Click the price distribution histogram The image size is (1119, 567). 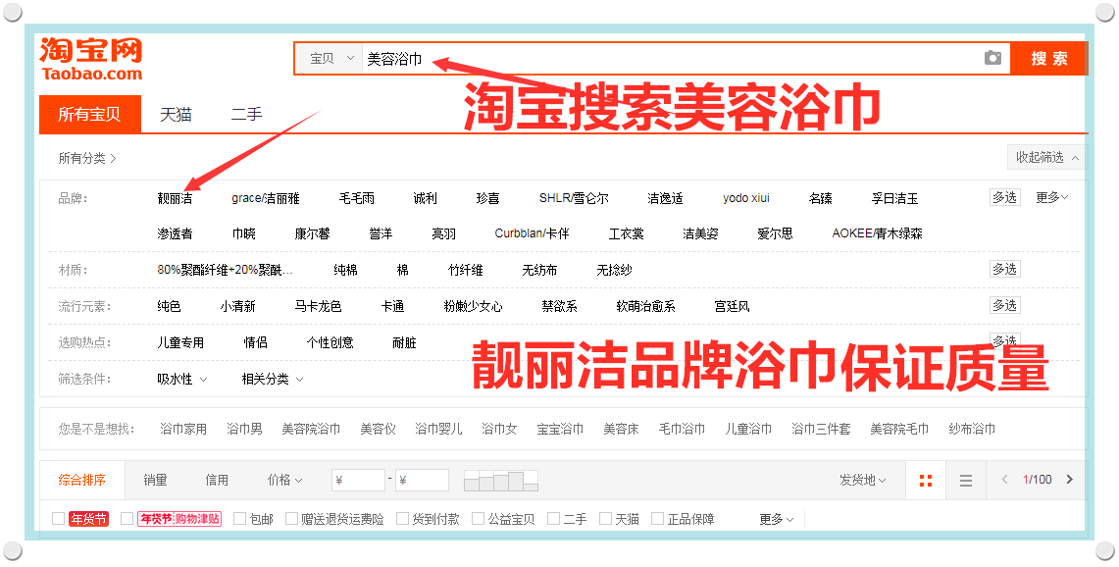click(501, 481)
